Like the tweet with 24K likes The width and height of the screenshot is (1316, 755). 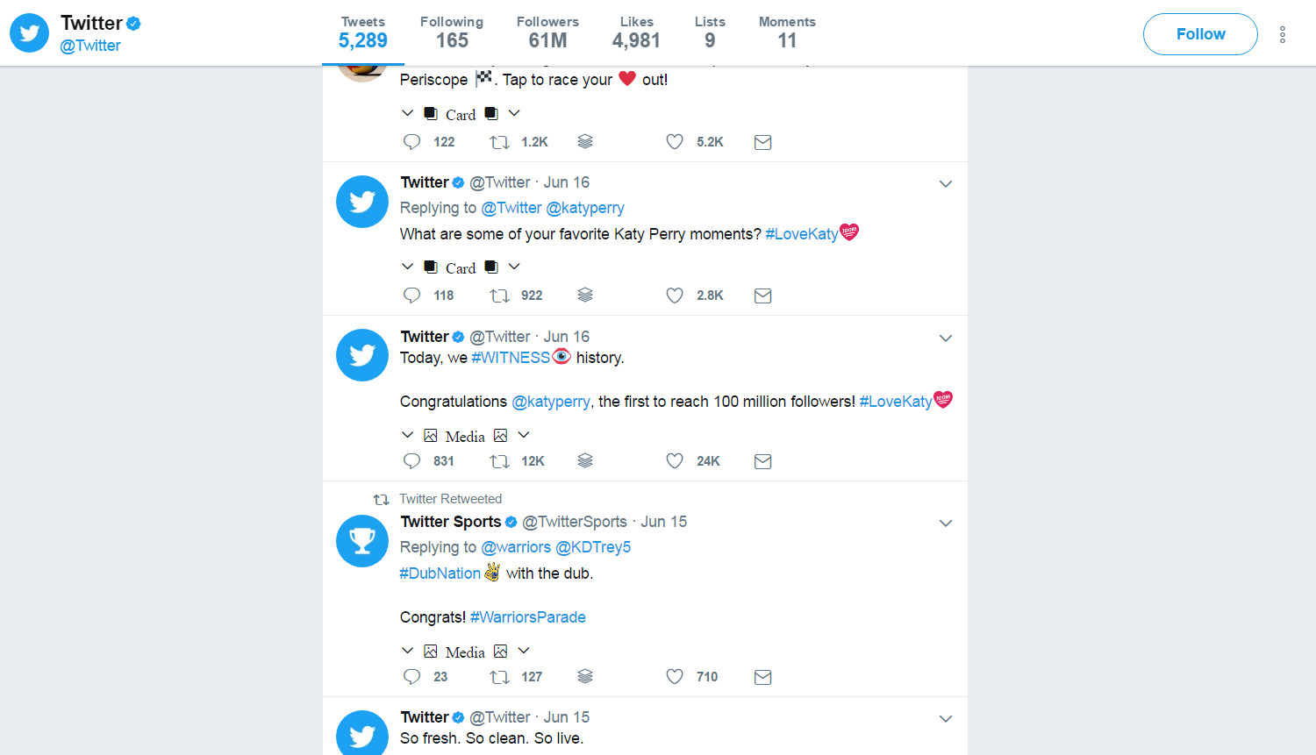point(675,460)
